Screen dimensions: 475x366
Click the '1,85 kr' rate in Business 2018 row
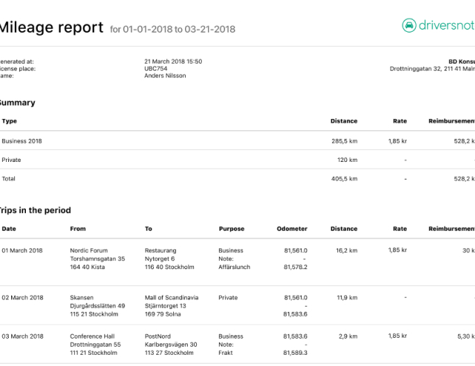click(397, 141)
